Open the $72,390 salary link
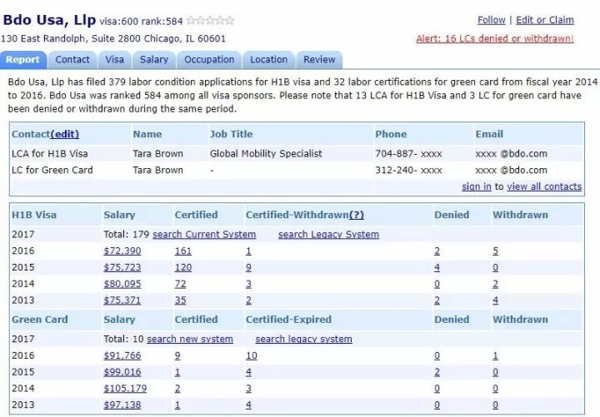The image size is (600, 417). [122, 251]
